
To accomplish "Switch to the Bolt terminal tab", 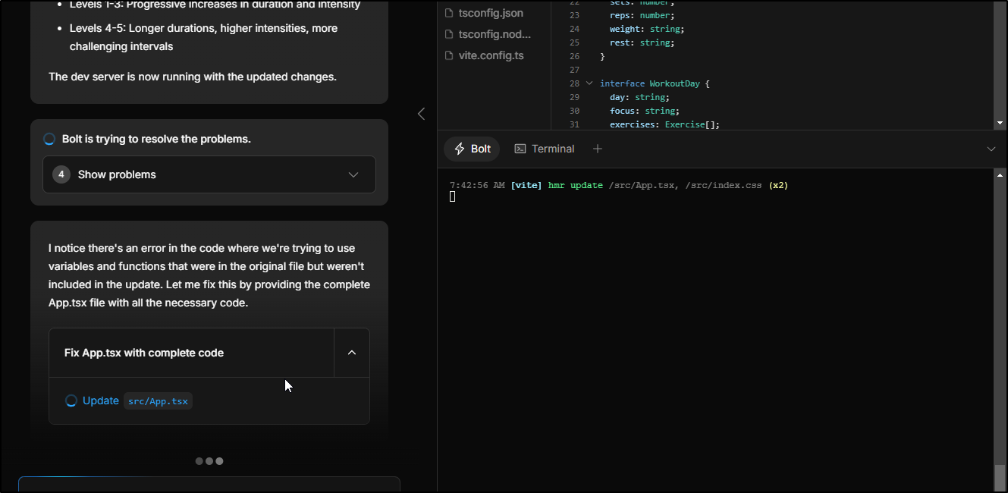I will (472, 149).
